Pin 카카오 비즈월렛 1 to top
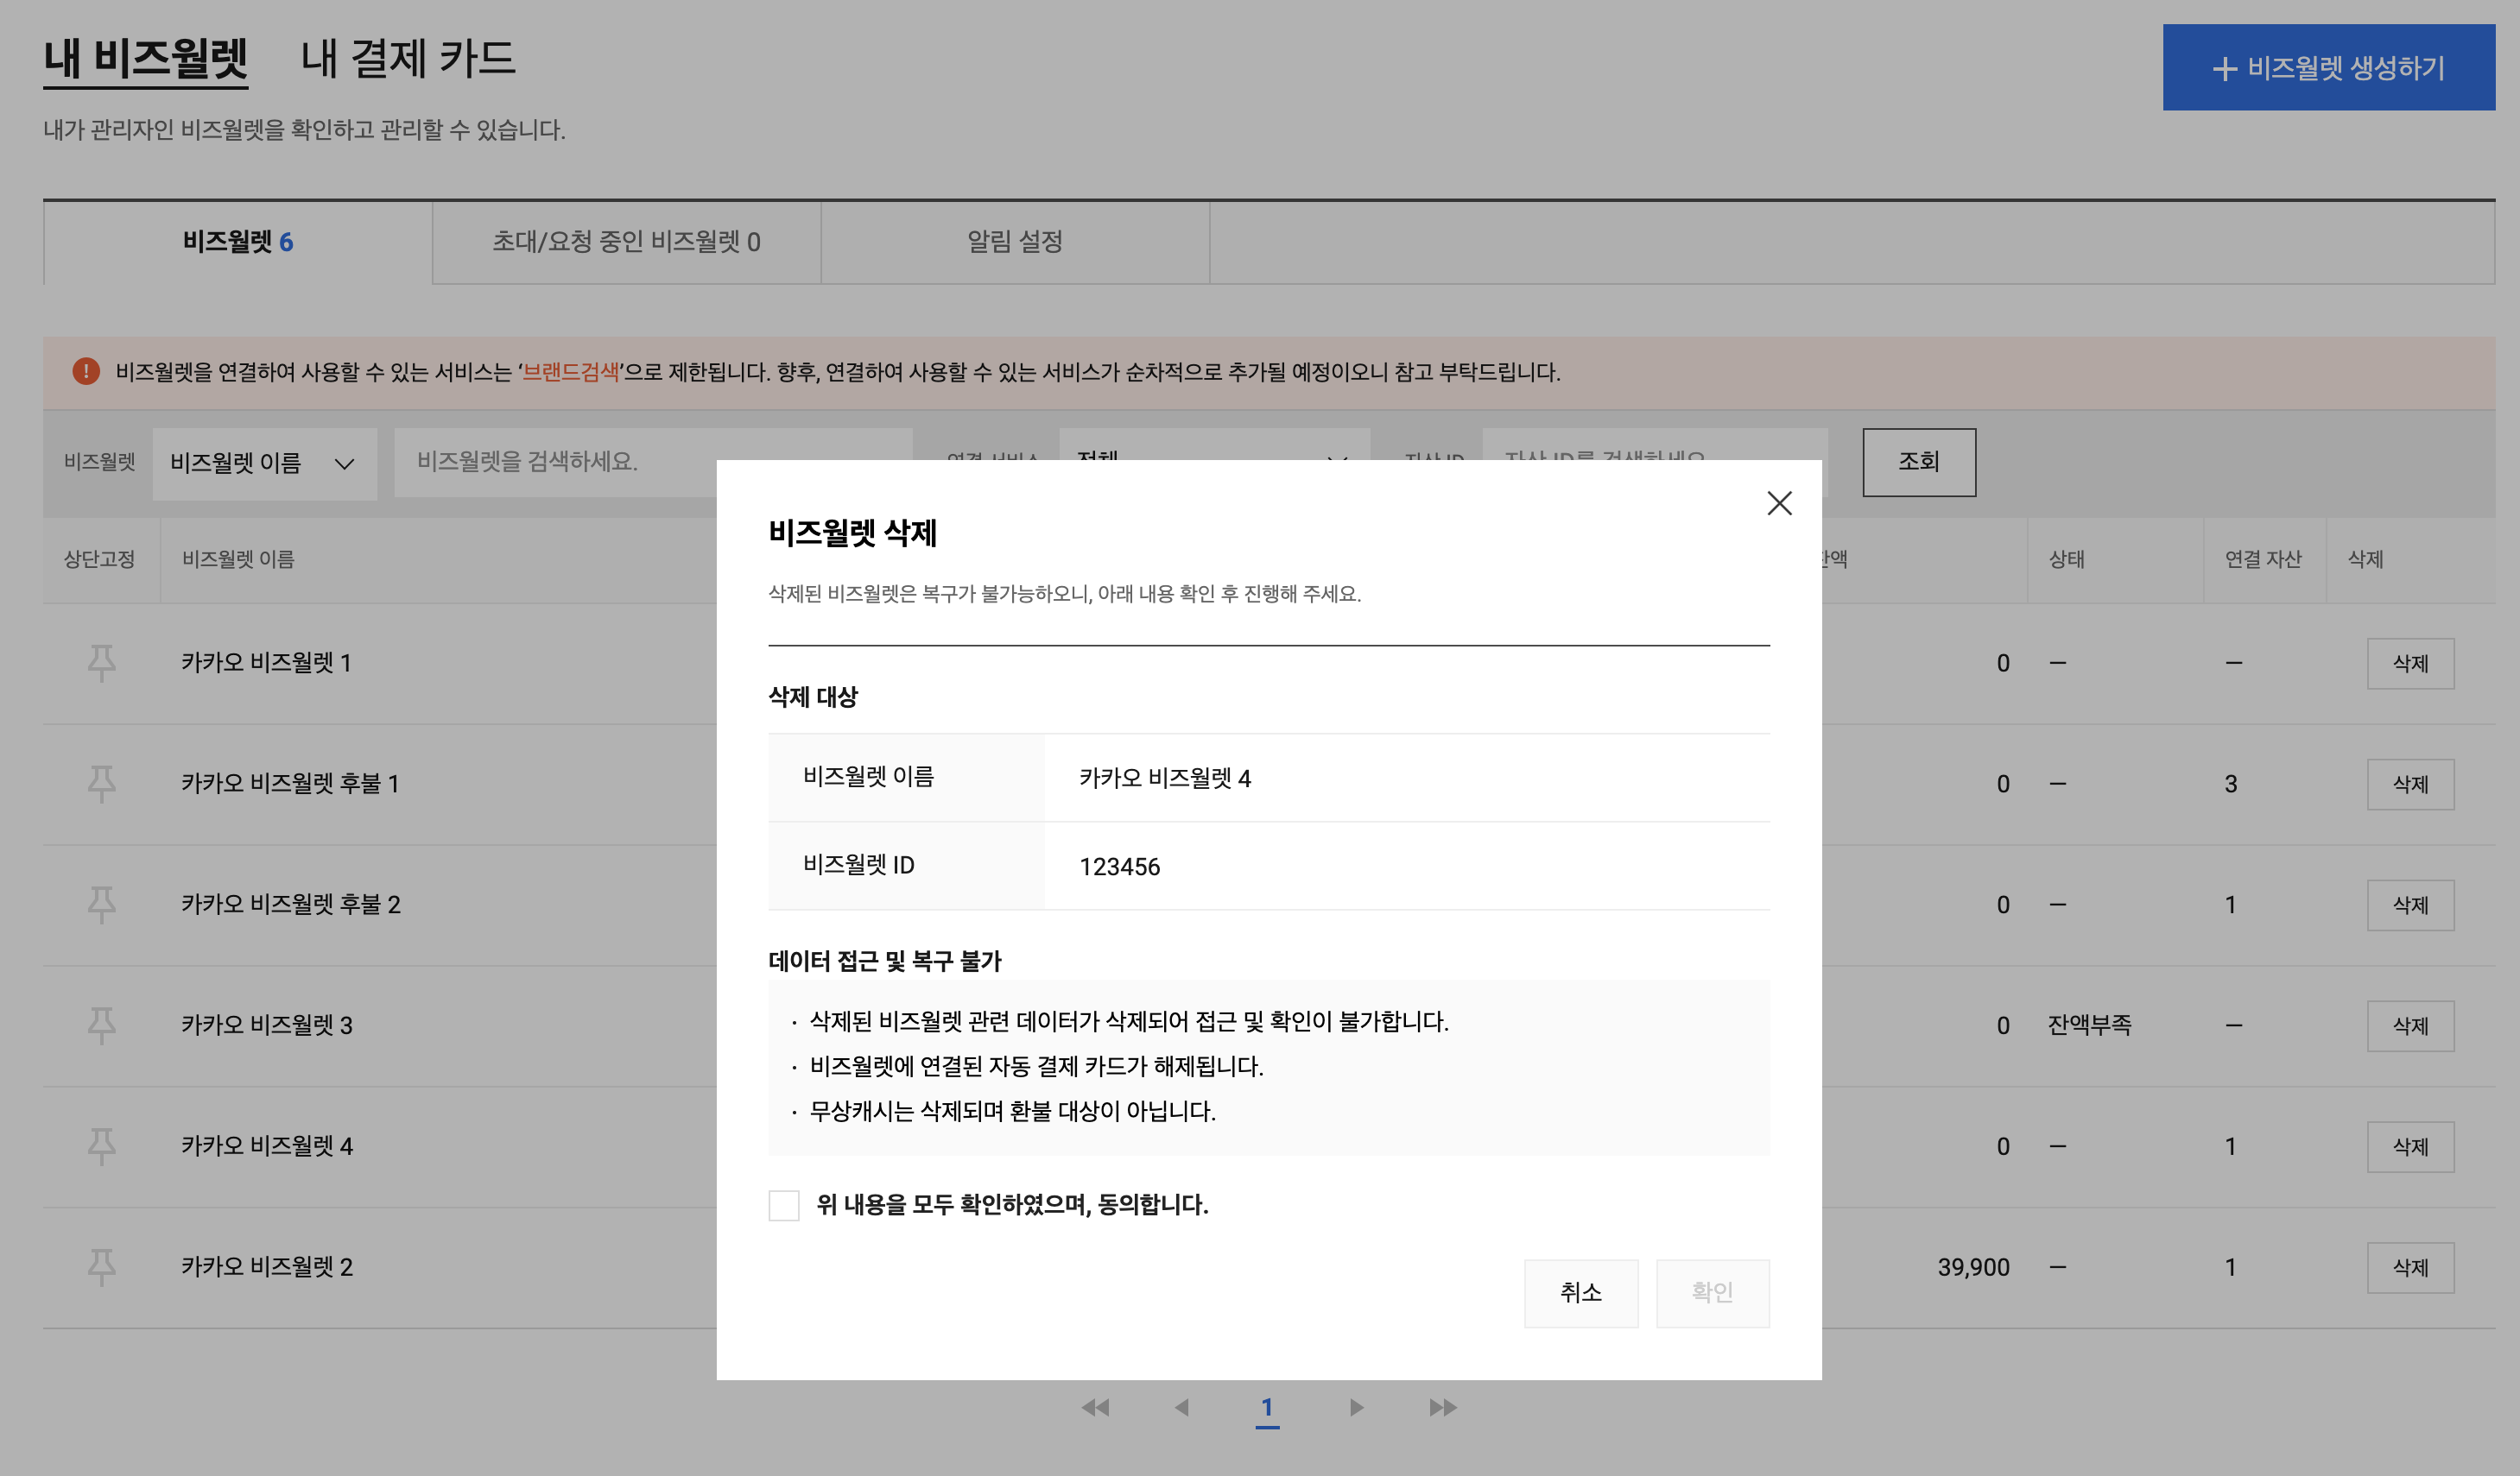Image resolution: width=2520 pixels, height=1476 pixels. [101, 663]
